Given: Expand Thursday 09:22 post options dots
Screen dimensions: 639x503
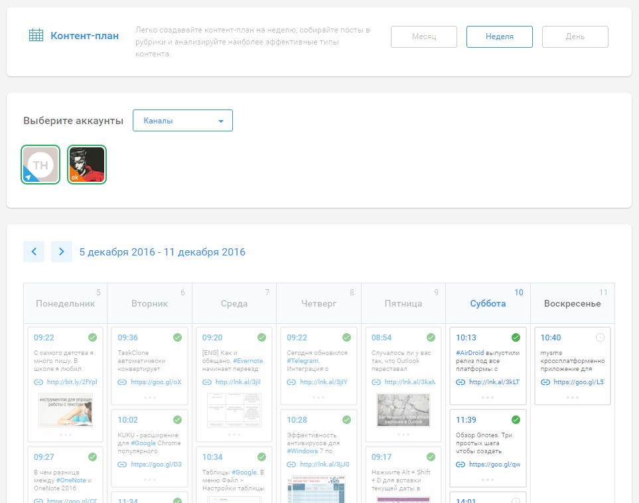Looking at the screenshot, I should coord(319,397).
